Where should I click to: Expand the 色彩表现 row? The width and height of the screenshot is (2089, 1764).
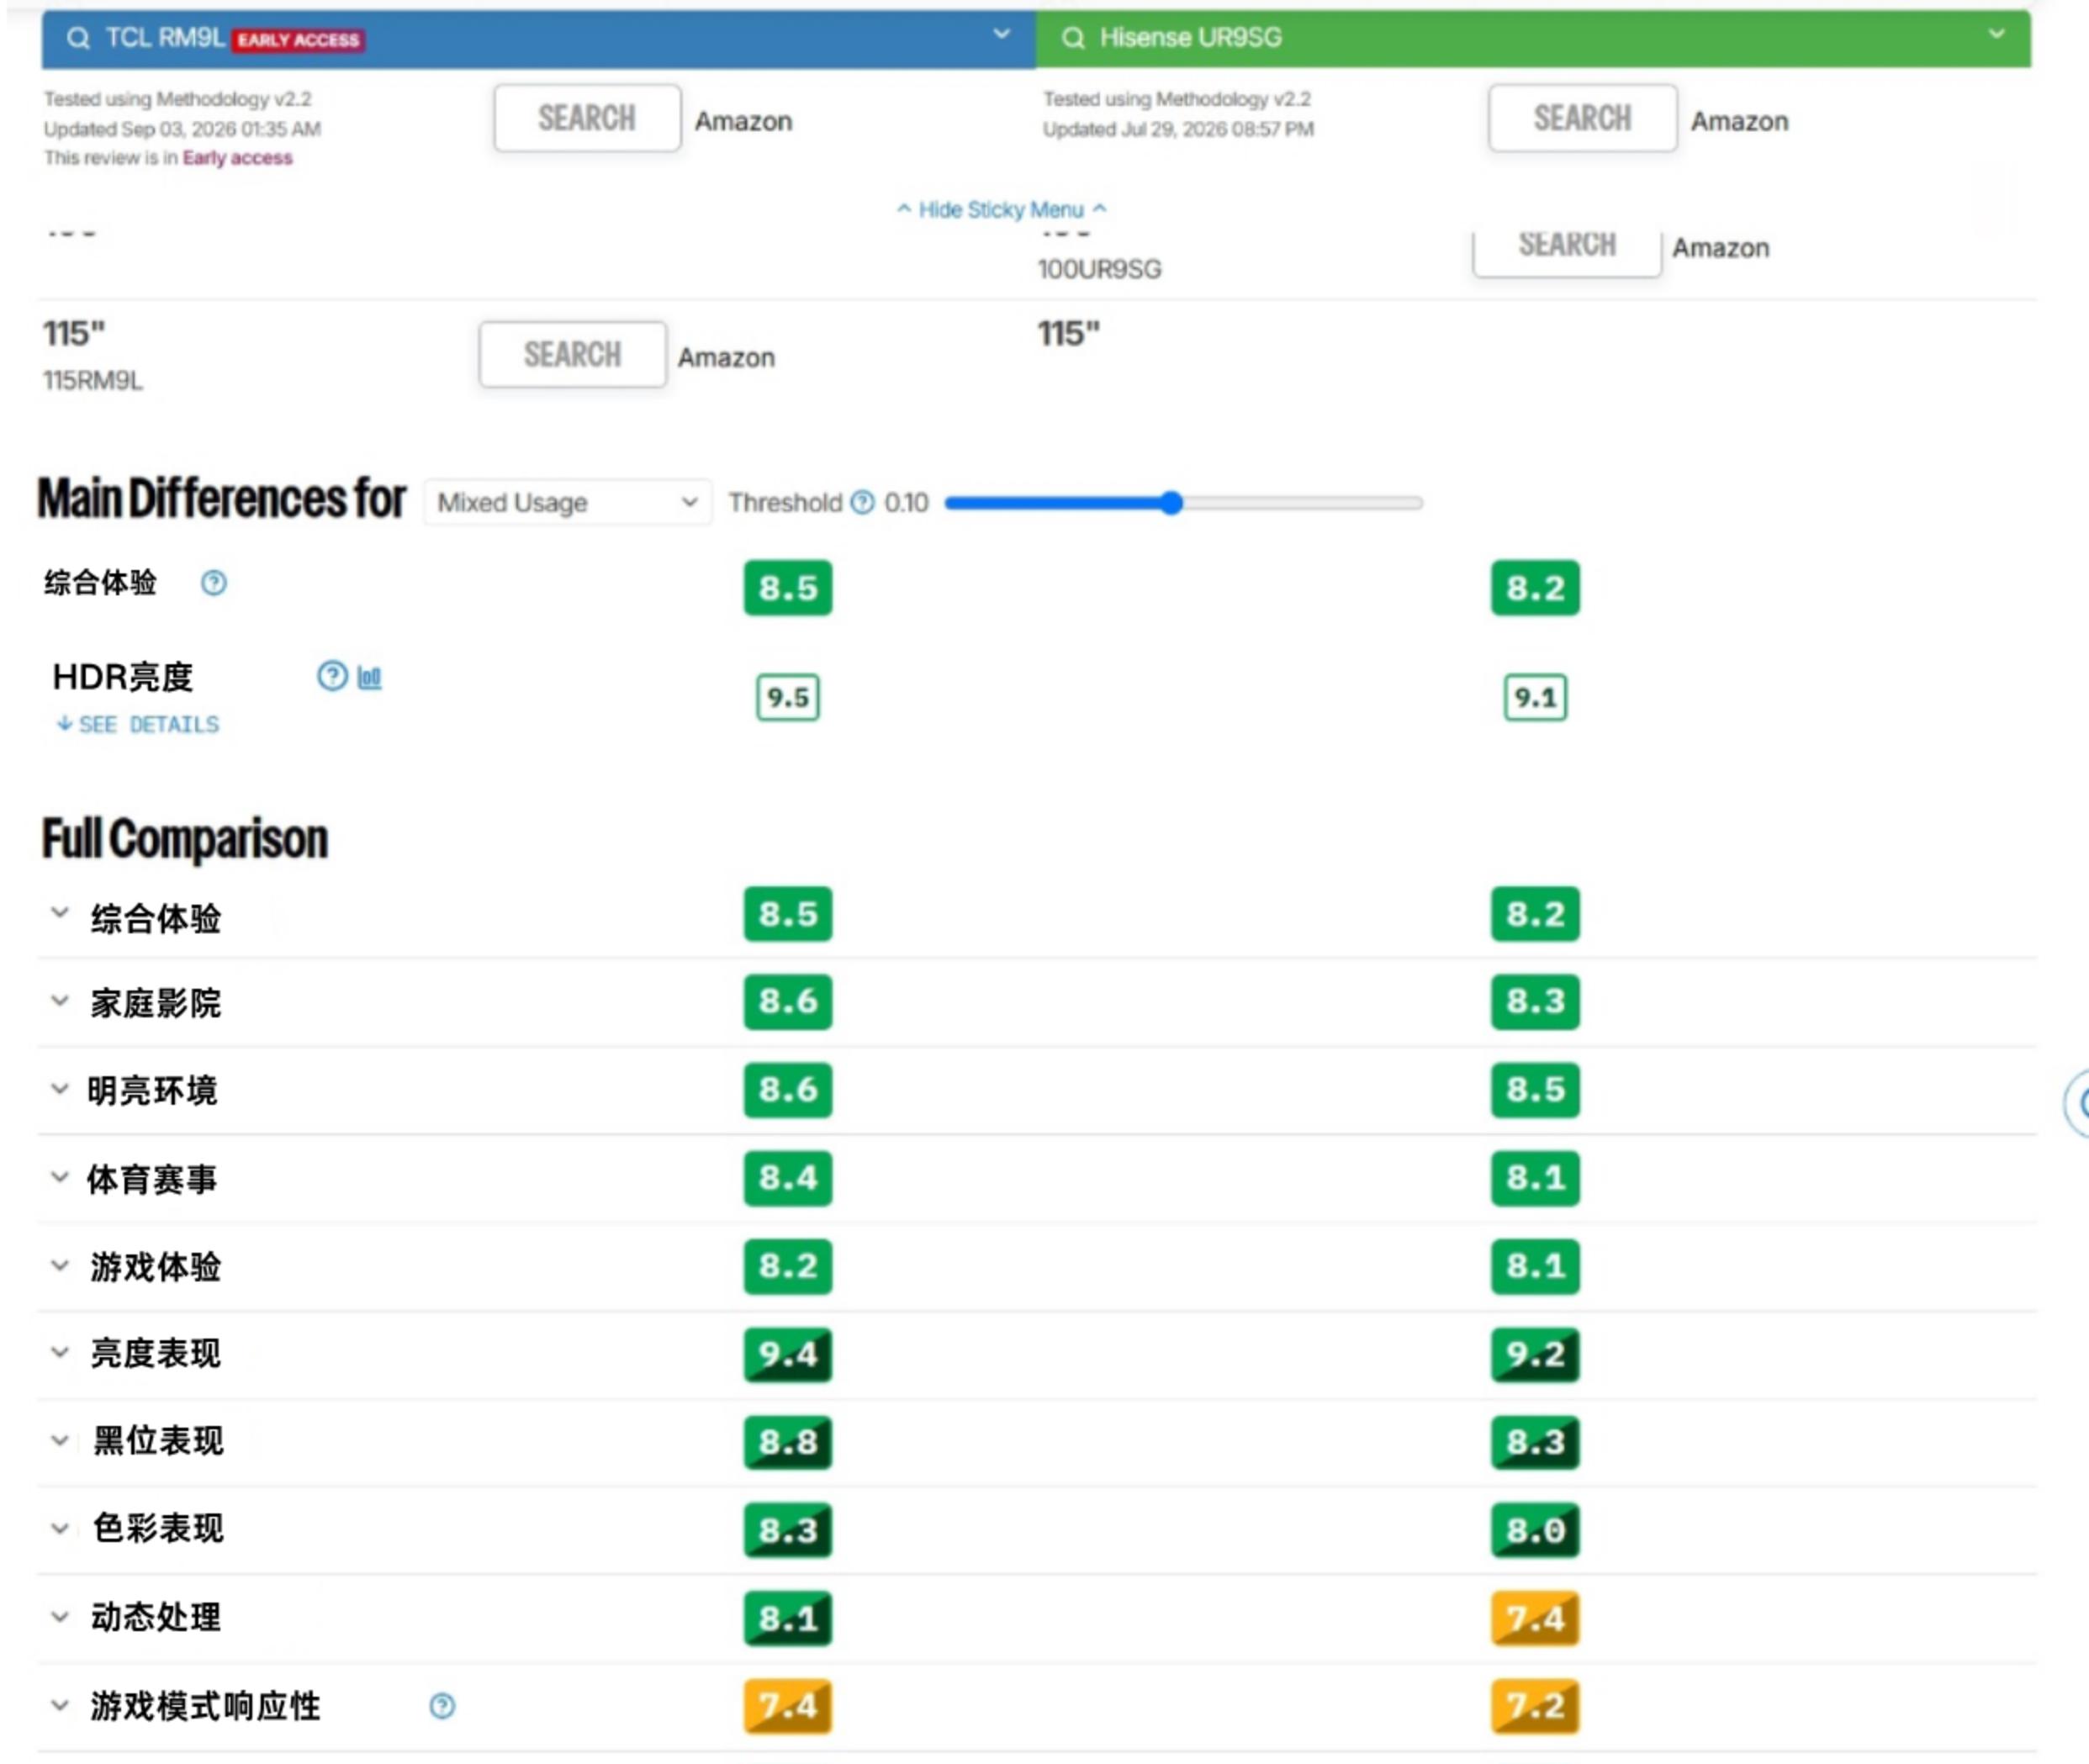[60, 1529]
